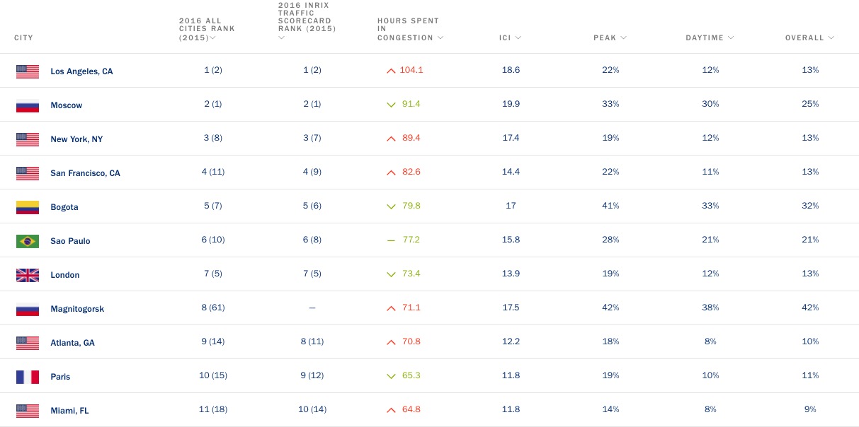
Task: Open the San Francisco, CA city link
Action: coord(85,173)
